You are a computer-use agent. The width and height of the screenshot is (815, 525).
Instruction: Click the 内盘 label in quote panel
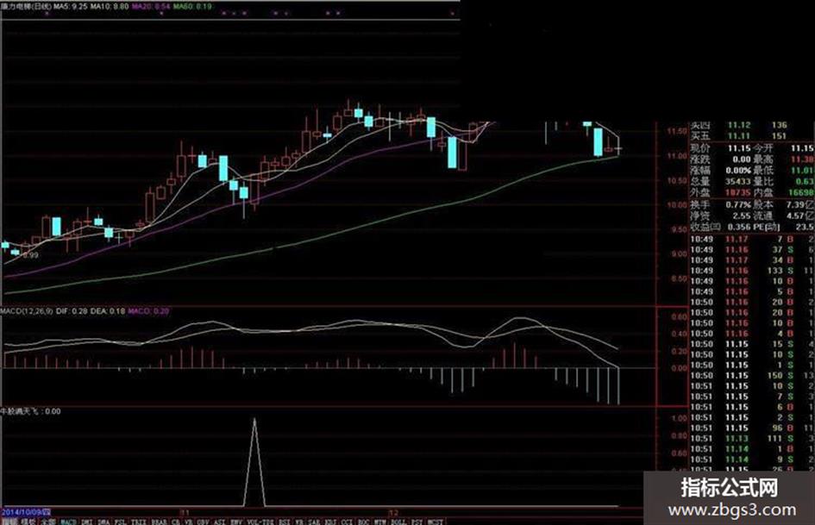coord(763,192)
